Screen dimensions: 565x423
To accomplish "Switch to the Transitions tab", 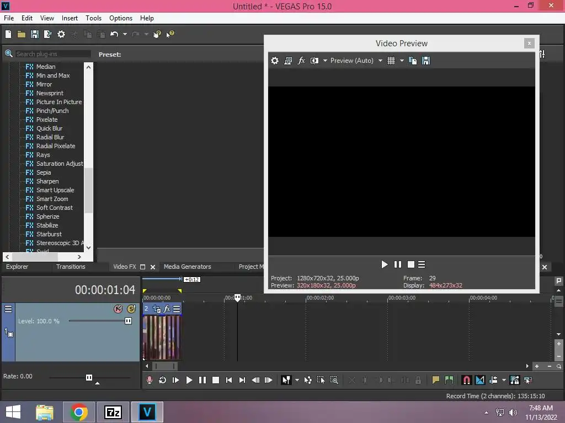I will (x=71, y=267).
